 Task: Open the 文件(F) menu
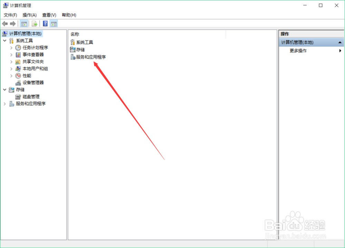10,15
